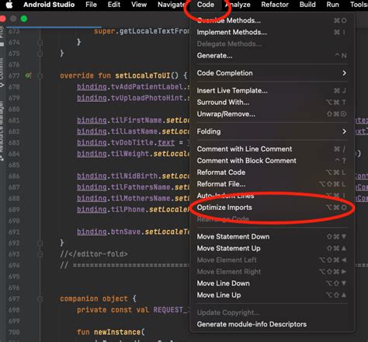
Task: Open the File menu
Action: pyautogui.click(x=91, y=5)
